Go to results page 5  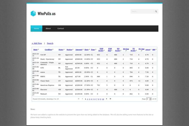[93, 99]
